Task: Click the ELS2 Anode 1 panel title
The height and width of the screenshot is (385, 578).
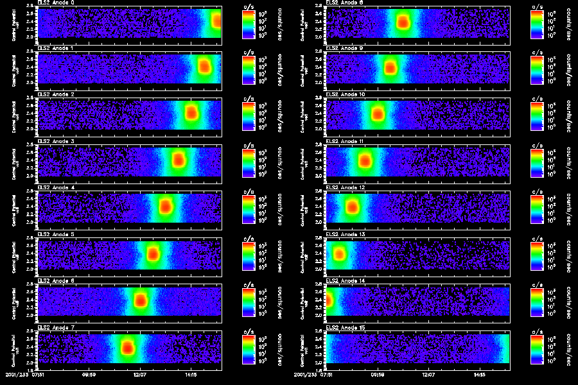Action: tap(55, 48)
